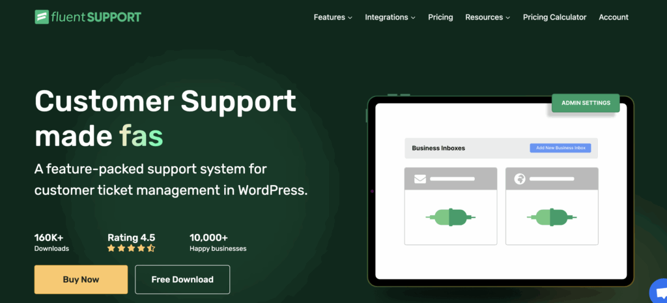Click the "Happy businesses" label
This screenshot has width=667, height=303.
(x=218, y=248)
